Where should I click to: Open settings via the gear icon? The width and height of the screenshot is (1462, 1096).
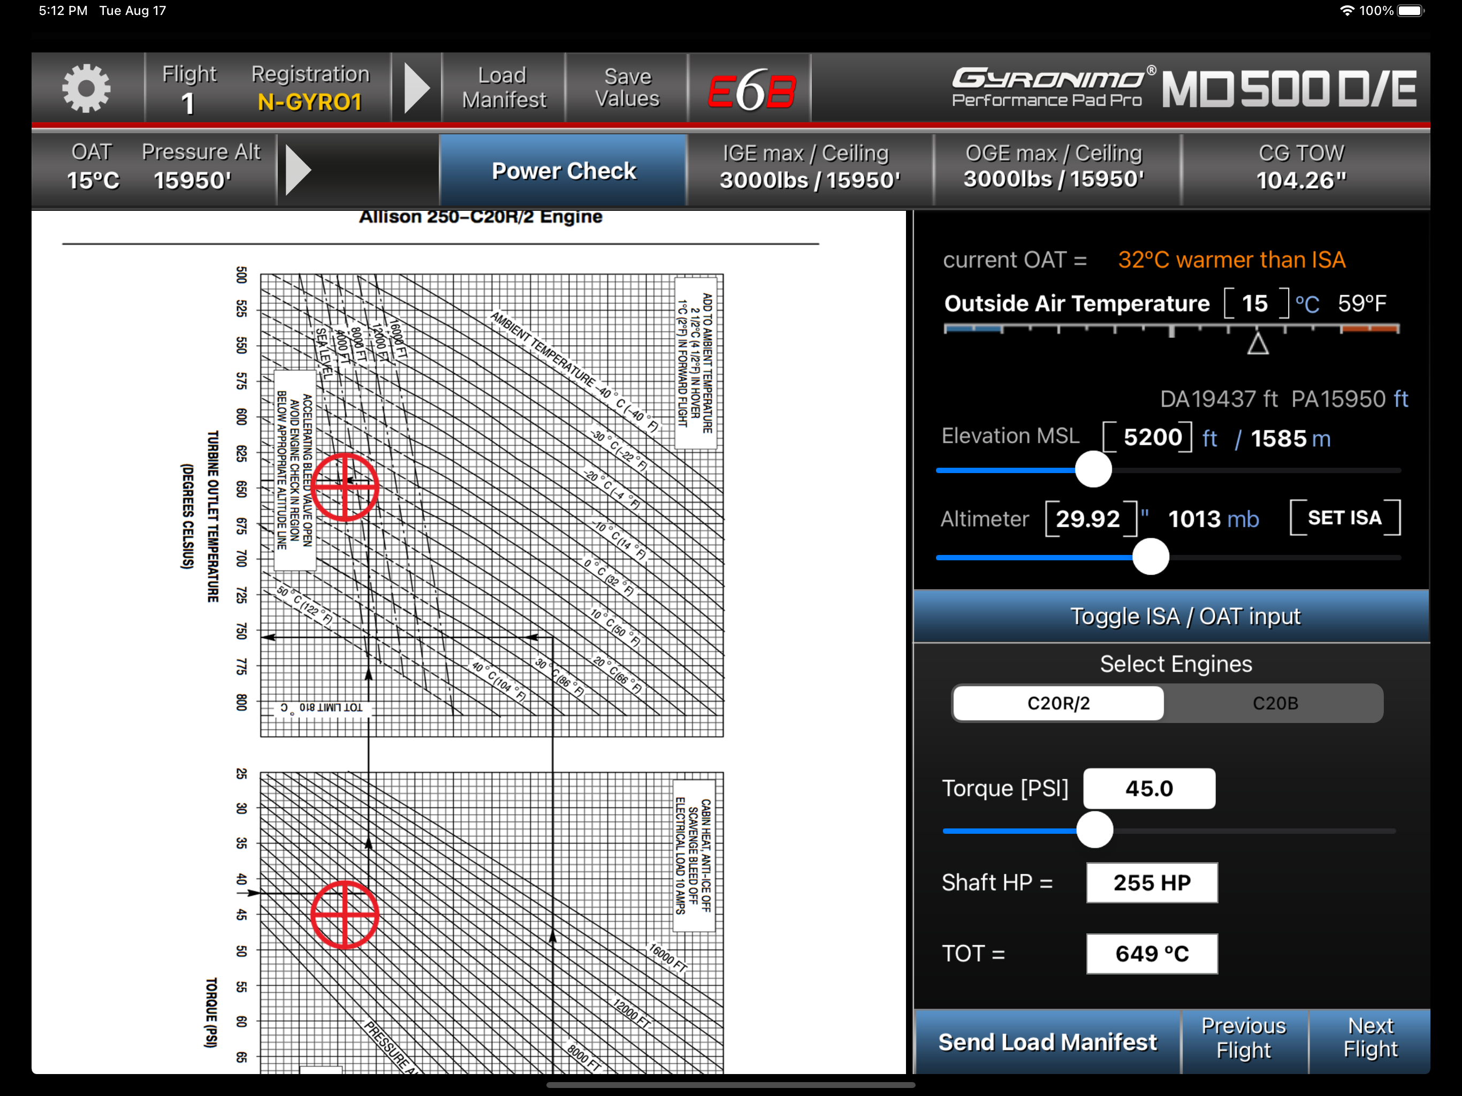click(86, 88)
